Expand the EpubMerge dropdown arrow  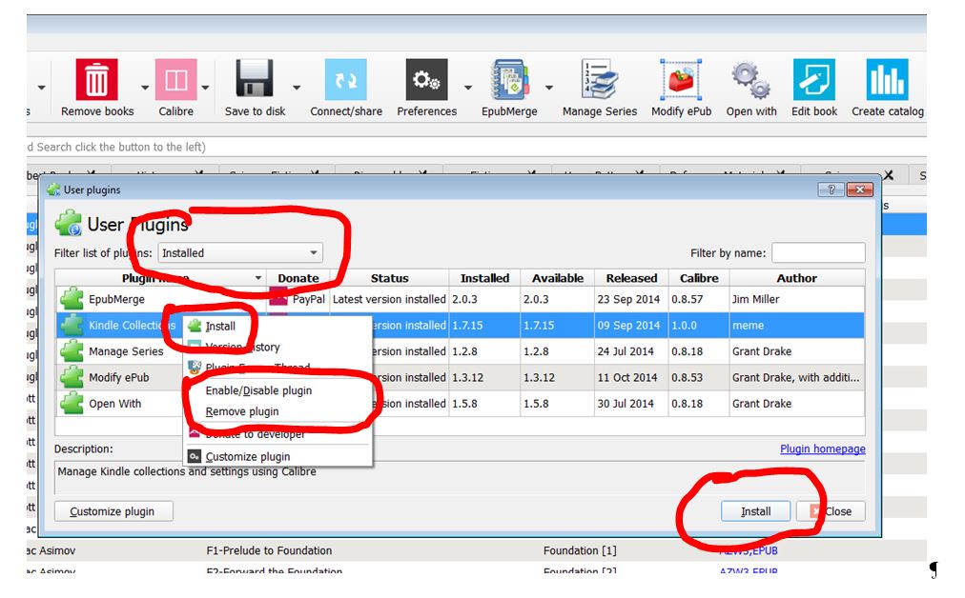[x=549, y=88]
